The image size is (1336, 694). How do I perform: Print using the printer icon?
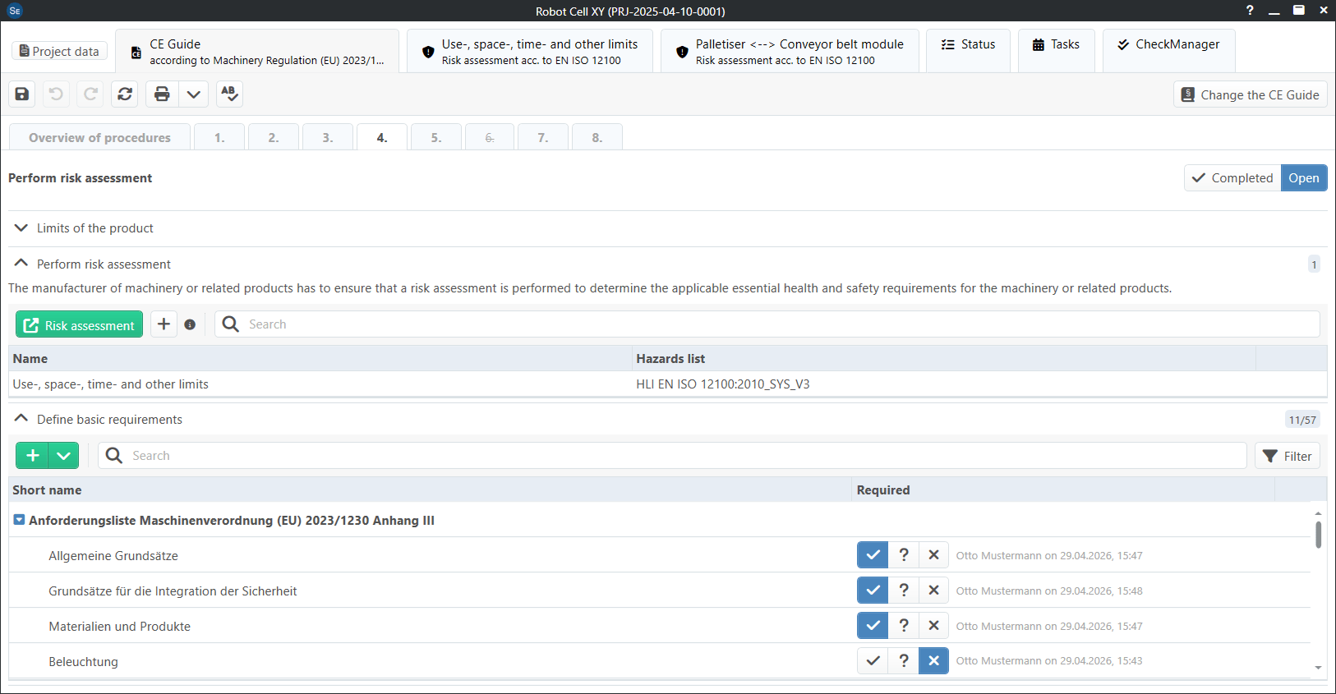162,94
